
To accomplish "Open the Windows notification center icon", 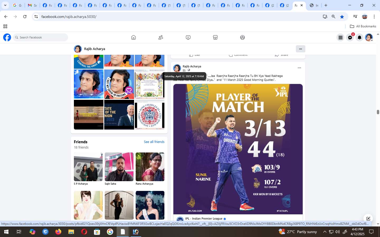I will point(371,232).
